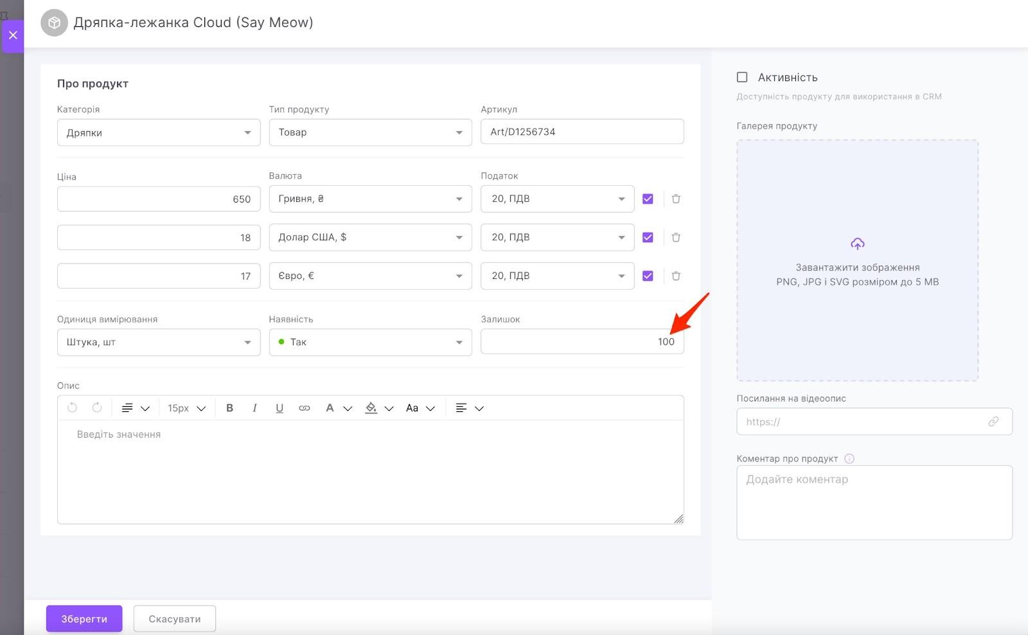The image size is (1028, 635).
Task: Delete the US dollar price row
Action: click(676, 237)
